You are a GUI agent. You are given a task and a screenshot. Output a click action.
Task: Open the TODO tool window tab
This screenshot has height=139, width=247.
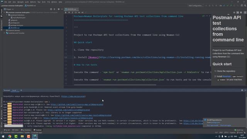pyautogui.click(x=15, y=130)
